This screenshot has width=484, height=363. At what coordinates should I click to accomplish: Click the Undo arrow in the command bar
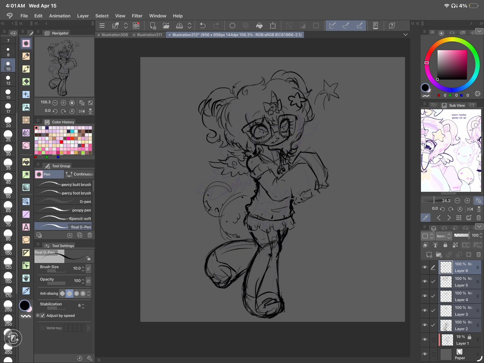pos(203,25)
